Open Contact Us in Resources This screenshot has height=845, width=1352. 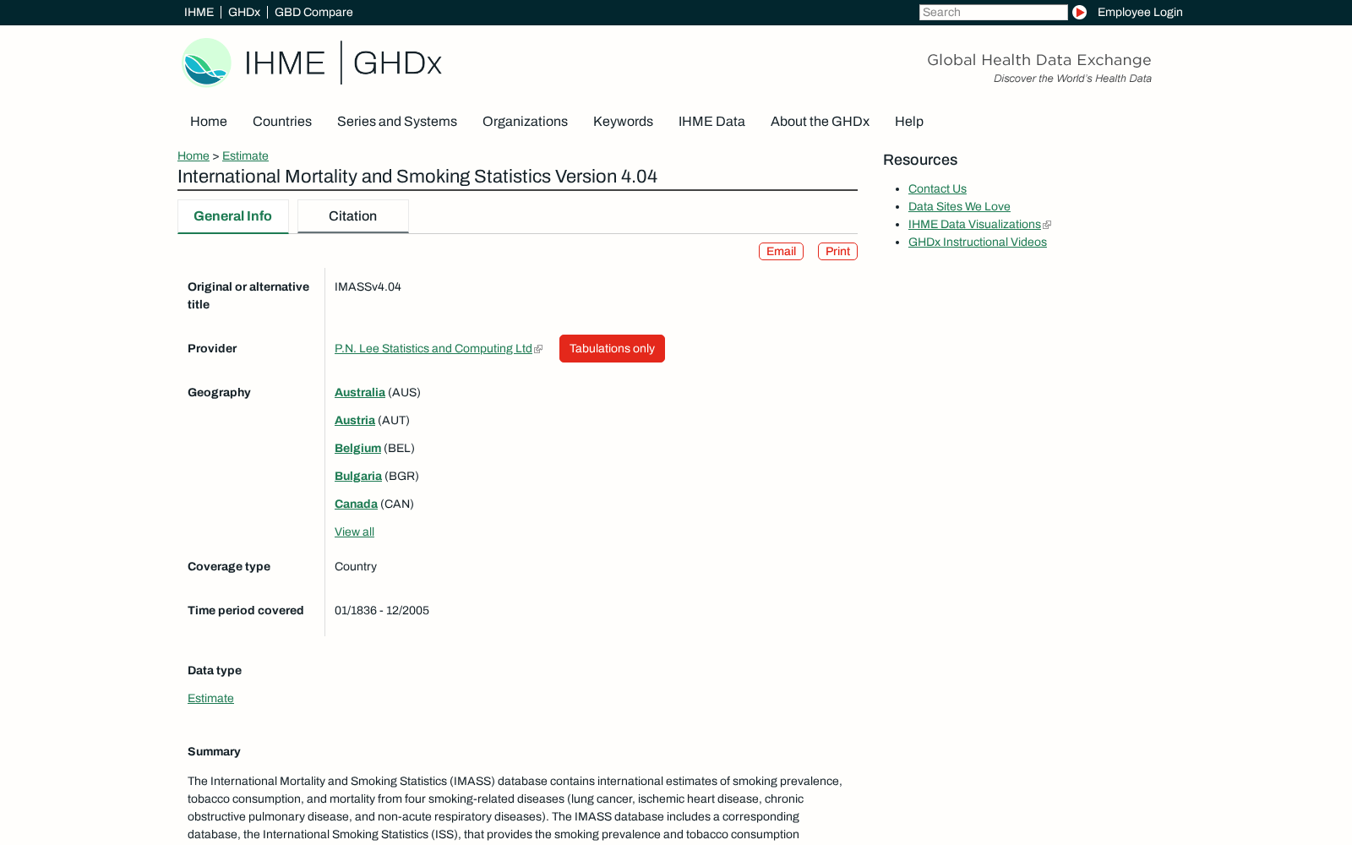pos(937,188)
